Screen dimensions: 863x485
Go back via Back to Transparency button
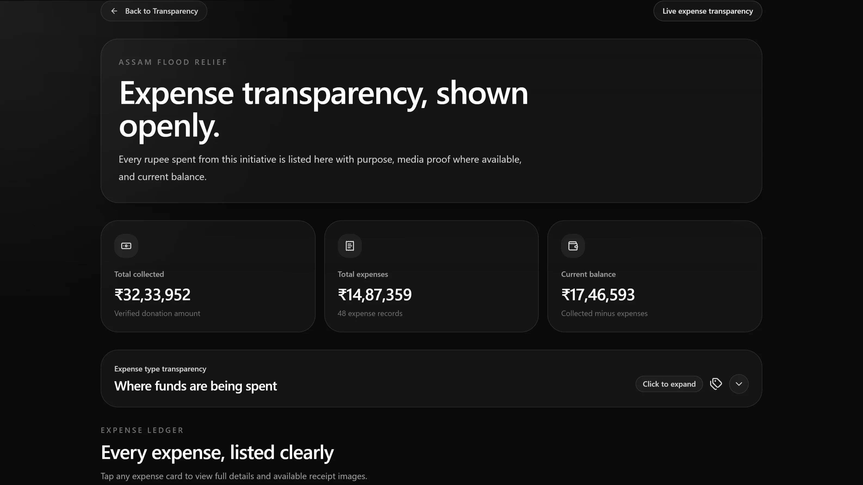point(154,11)
